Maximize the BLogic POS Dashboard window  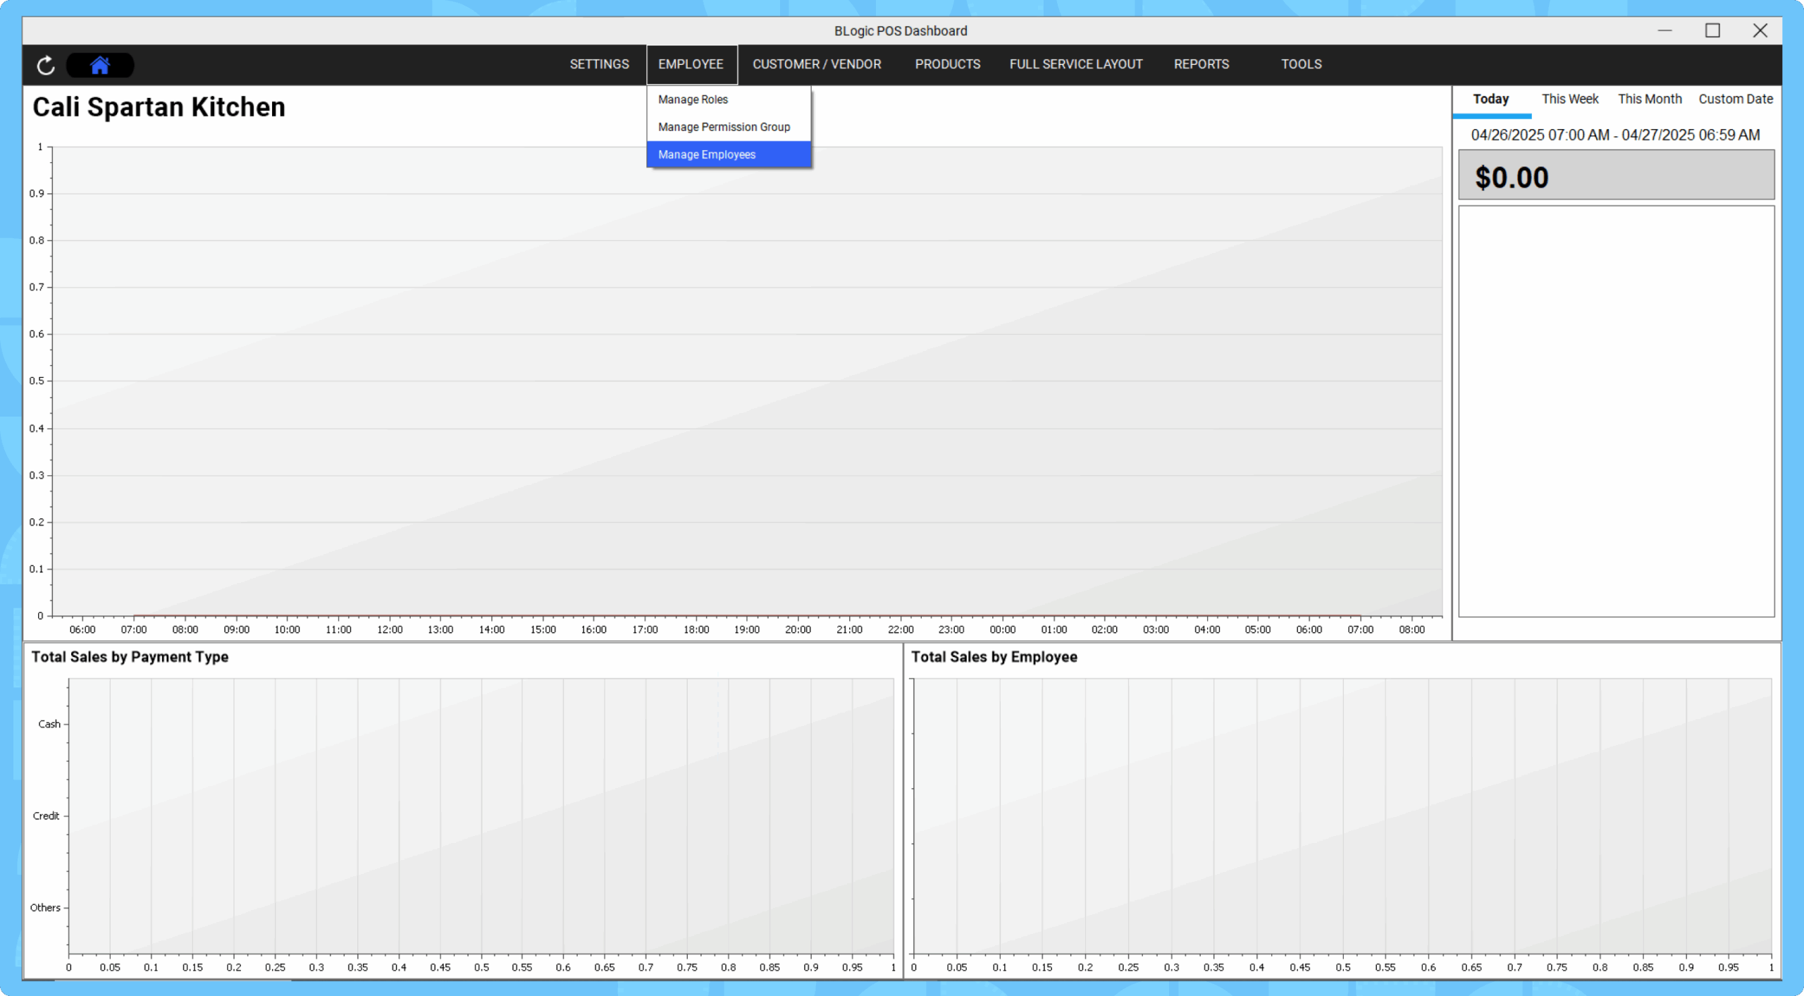[1712, 30]
